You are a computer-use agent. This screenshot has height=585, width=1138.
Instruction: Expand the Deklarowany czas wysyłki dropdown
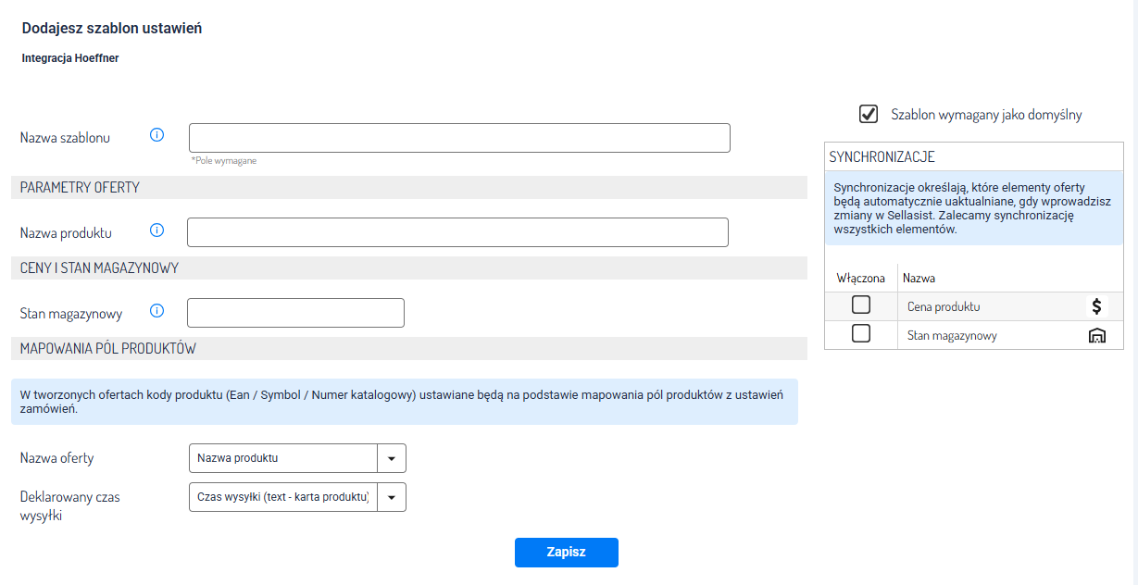(x=391, y=497)
